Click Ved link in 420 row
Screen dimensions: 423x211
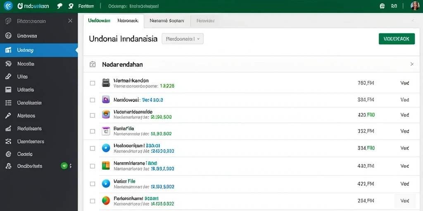[405, 115]
